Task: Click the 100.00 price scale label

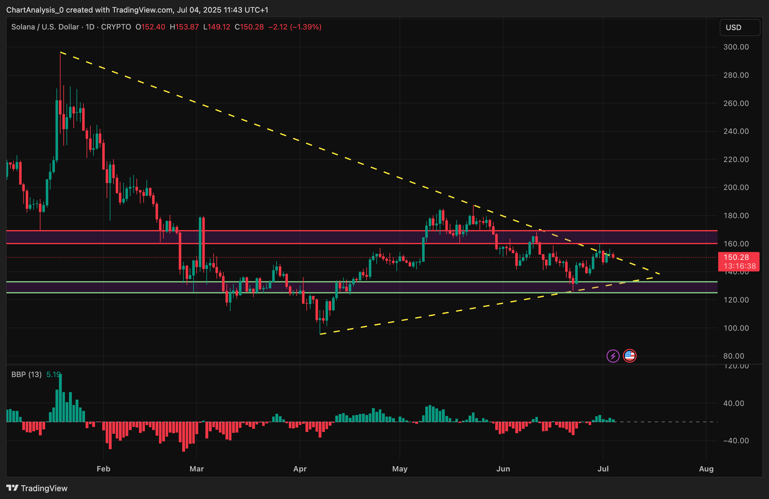Action: tap(736, 328)
